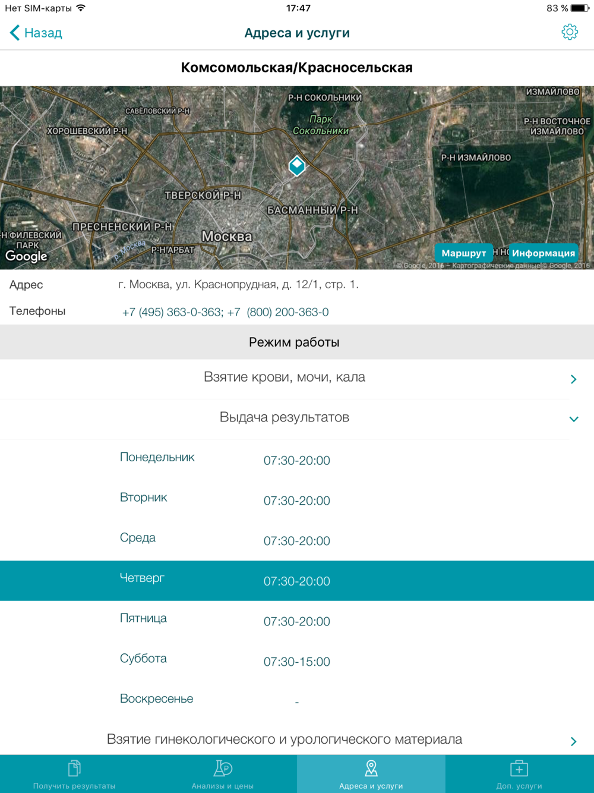Viewport: 594px width, 793px height.
Task: Select the highlighted Четверг row
Action: (x=297, y=580)
